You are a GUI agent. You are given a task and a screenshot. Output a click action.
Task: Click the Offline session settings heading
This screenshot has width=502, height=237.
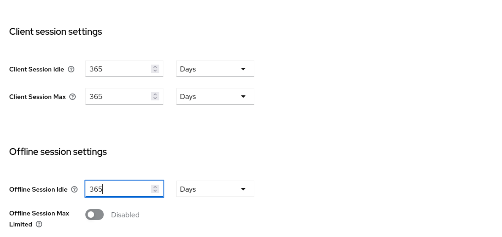point(58,151)
